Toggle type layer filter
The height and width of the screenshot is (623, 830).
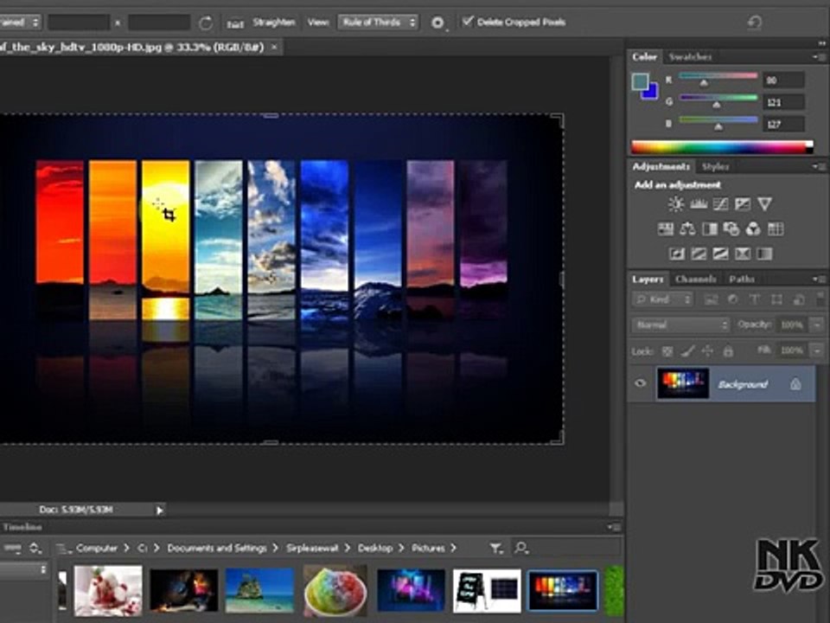[x=754, y=300]
